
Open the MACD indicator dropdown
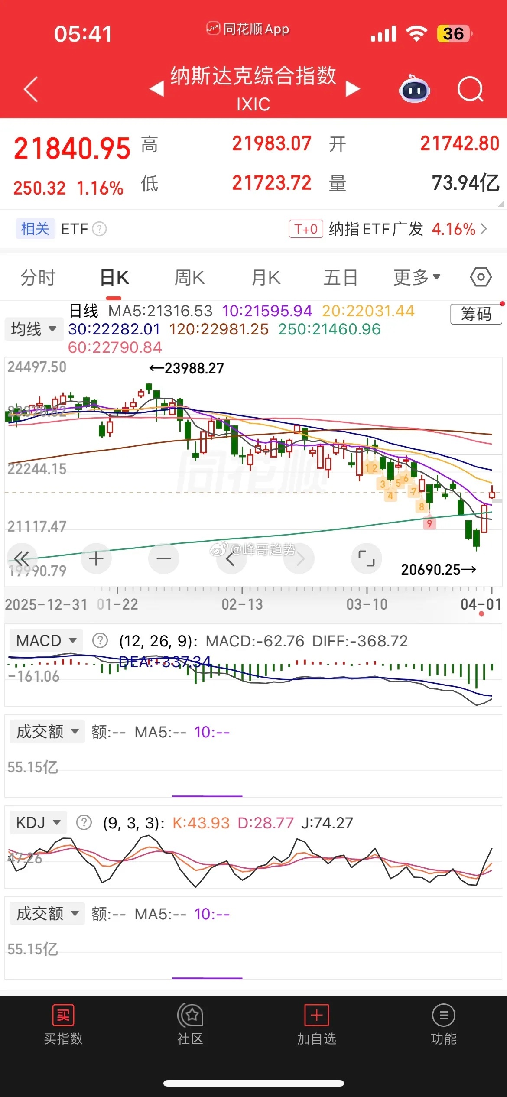coord(46,640)
